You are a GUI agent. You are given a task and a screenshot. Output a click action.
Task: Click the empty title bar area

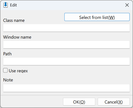click(x=70, y=5)
